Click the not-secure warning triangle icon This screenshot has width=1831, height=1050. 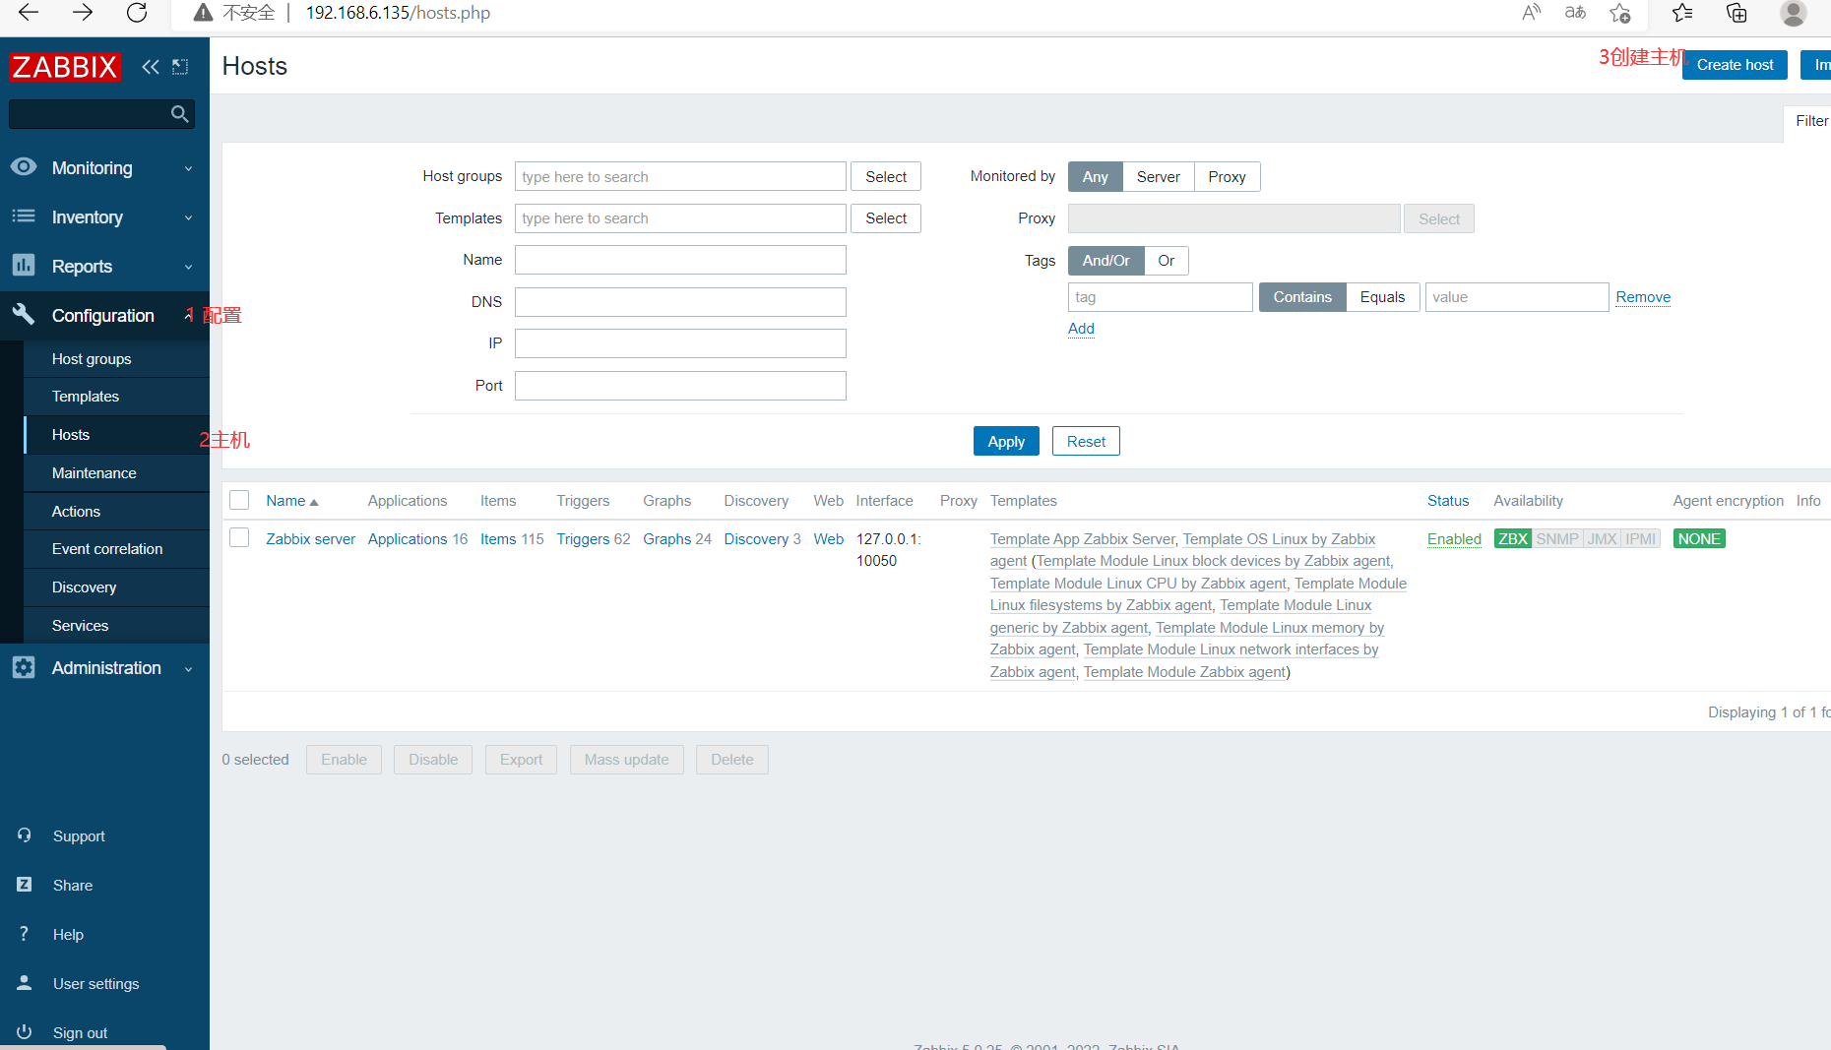[x=203, y=13]
